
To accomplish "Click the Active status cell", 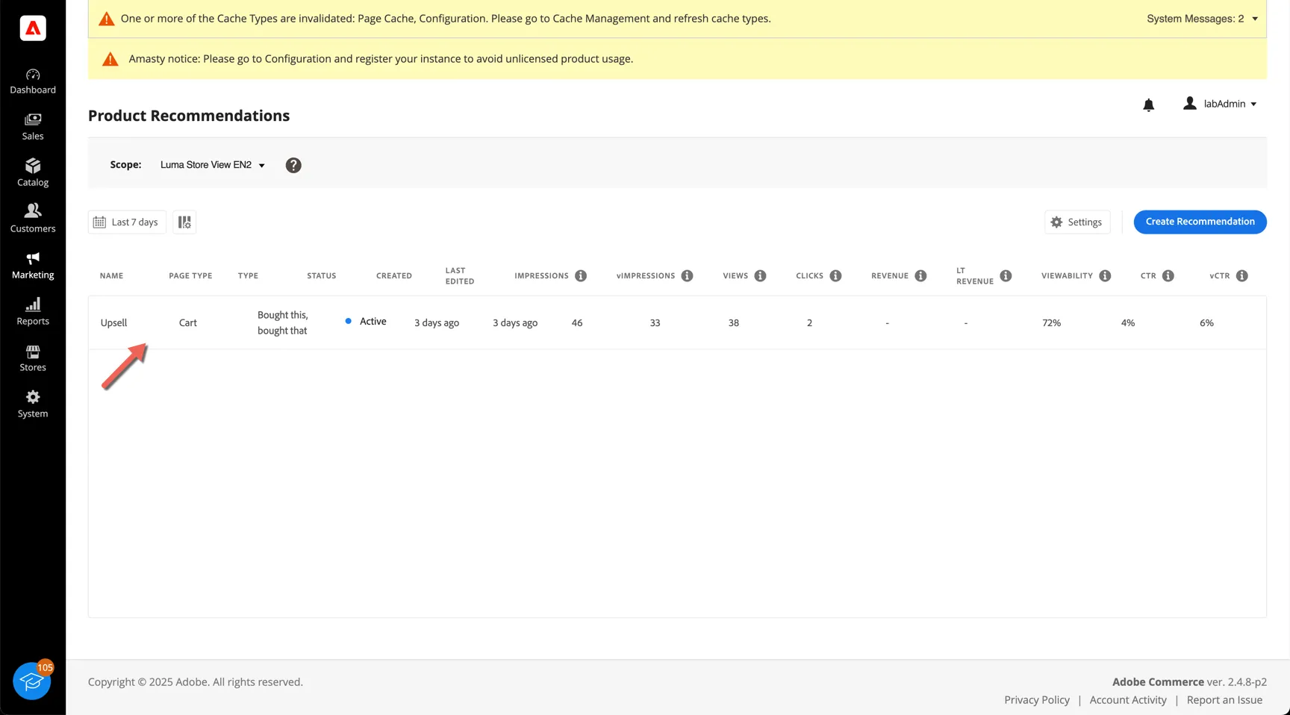I will point(366,322).
